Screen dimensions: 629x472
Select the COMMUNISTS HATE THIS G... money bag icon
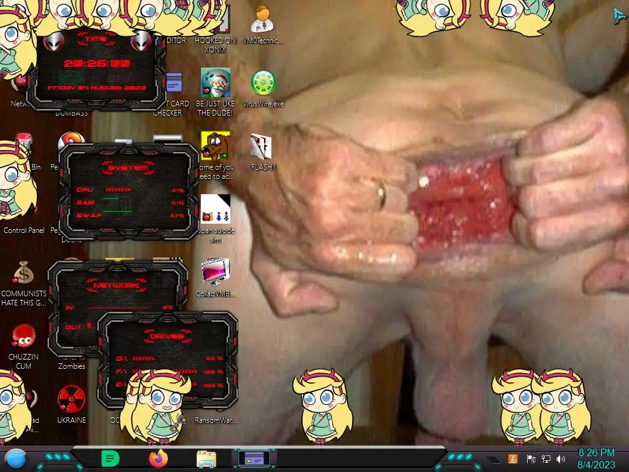point(23,273)
